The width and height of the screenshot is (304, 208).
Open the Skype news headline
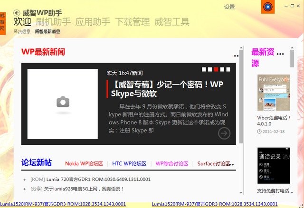click(167, 89)
